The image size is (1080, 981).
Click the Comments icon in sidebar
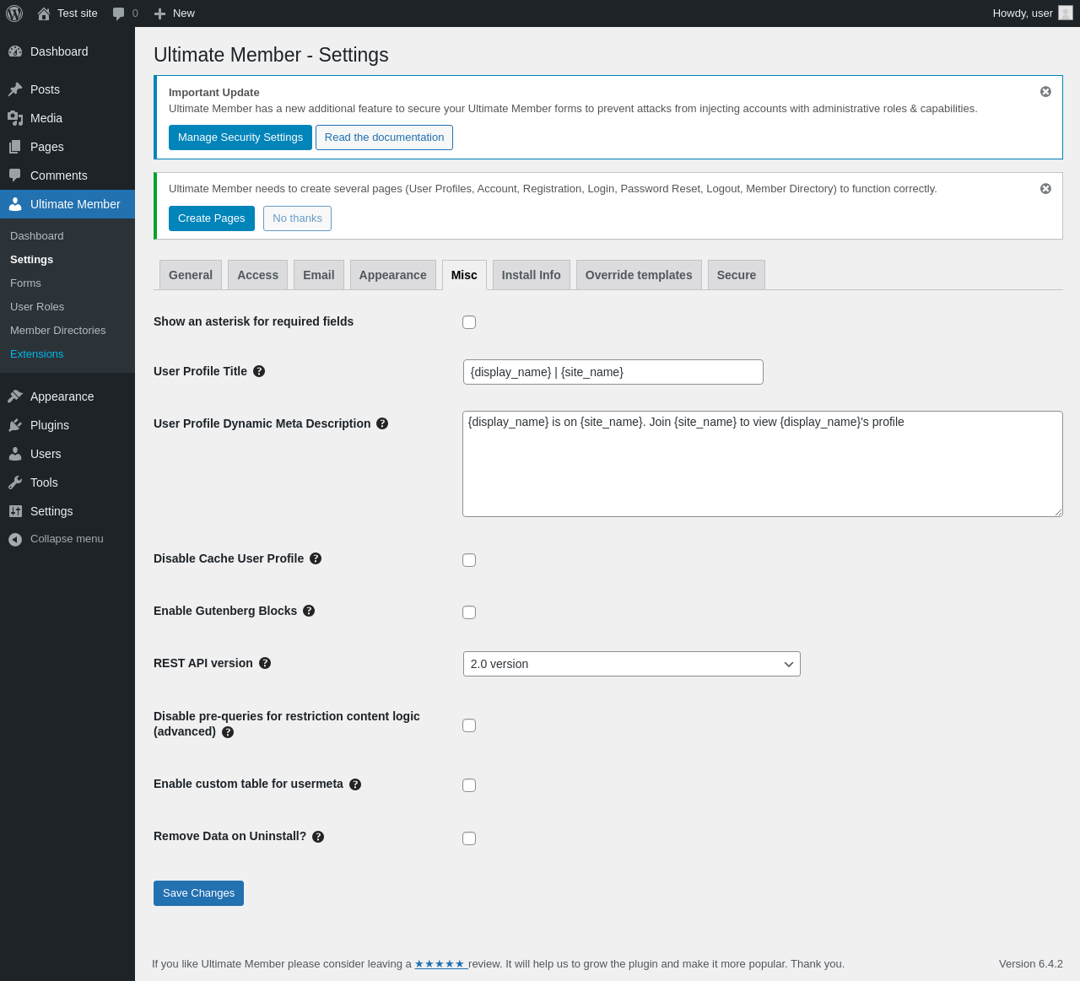(x=15, y=175)
